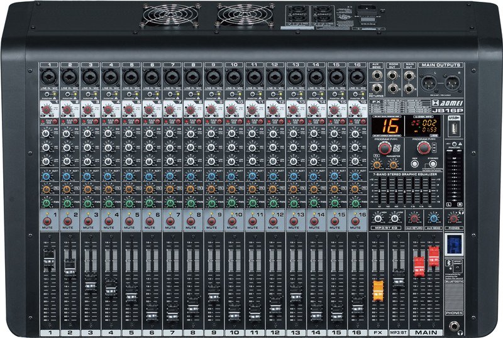Click the green PAN knob on channel 7
Viewport: 503px width, 338px height.
(170, 202)
